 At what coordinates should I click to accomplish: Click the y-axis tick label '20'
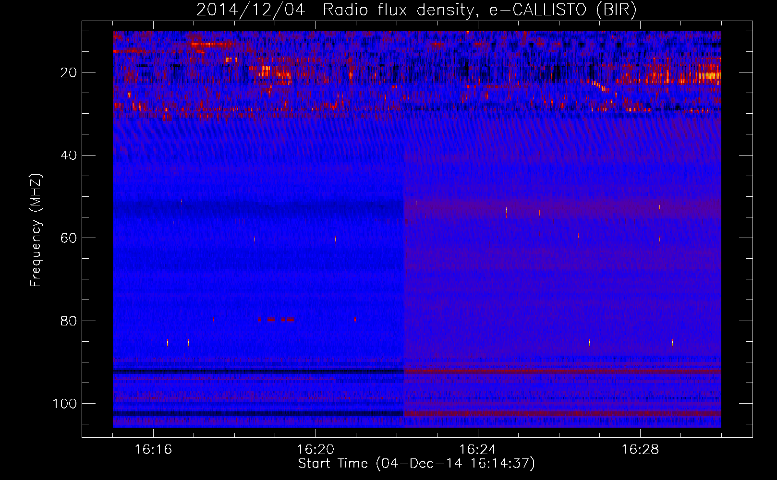click(x=69, y=72)
